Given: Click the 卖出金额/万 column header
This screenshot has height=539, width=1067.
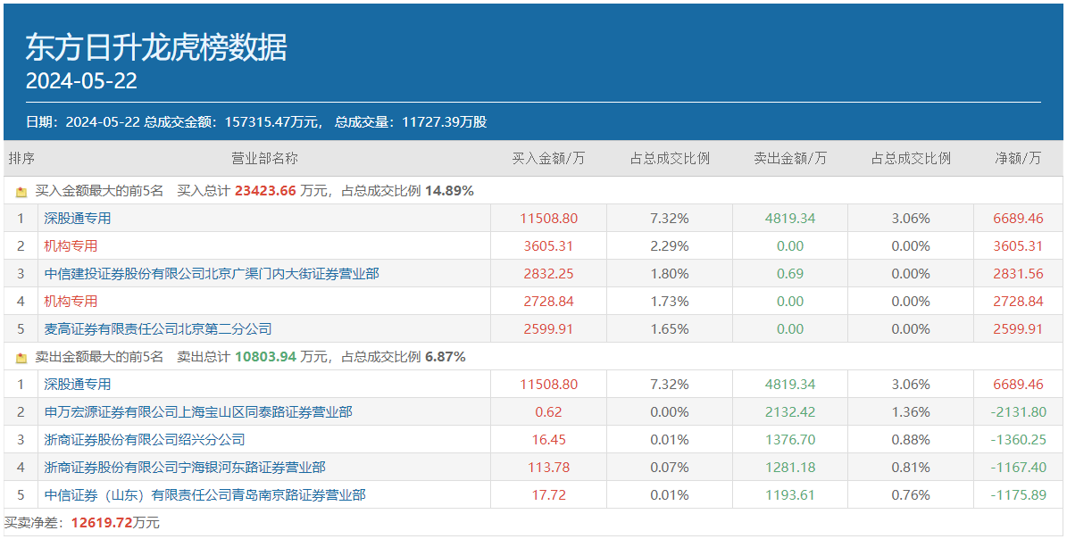Looking at the screenshot, I should [789, 159].
